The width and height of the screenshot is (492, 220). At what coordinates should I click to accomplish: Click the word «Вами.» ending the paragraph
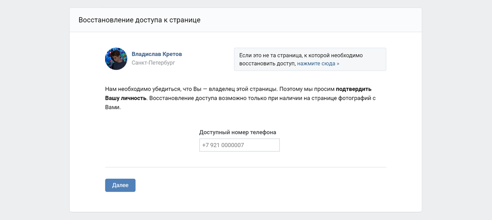point(113,107)
